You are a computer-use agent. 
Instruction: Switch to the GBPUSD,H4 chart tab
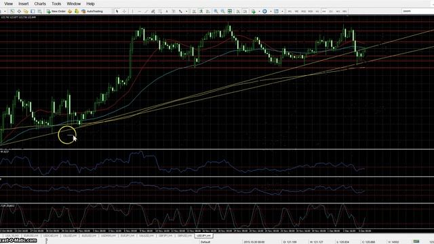tap(184, 236)
